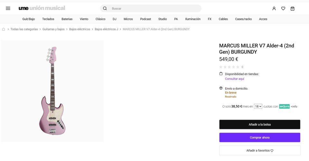Rate product with the fifth star

click(x=238, y=67)
